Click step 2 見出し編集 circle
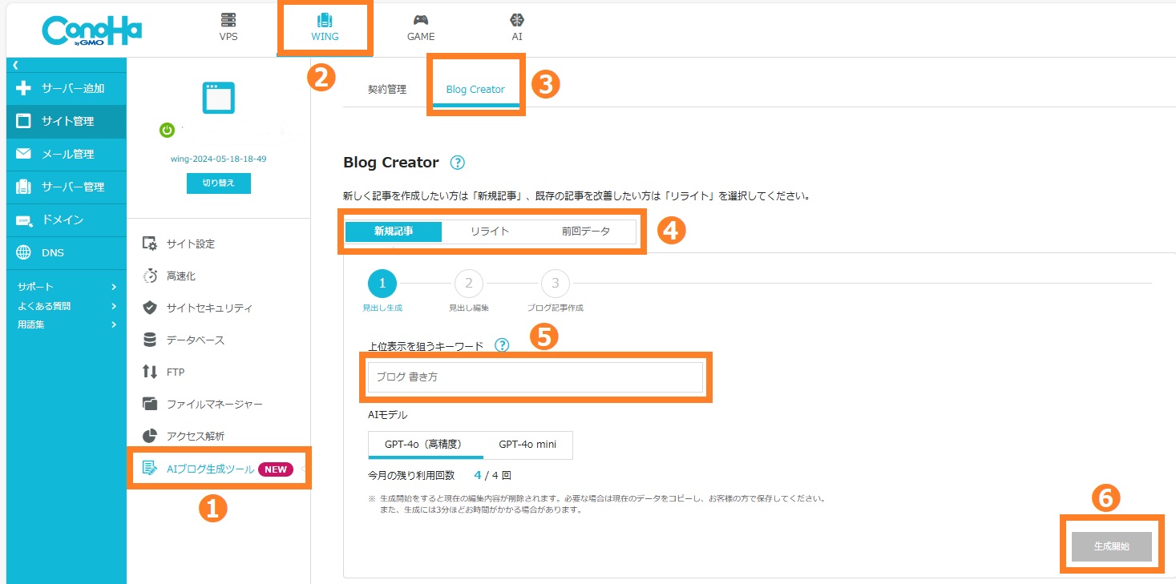Viewport: 1176px width, 584px height. [469, 283]
